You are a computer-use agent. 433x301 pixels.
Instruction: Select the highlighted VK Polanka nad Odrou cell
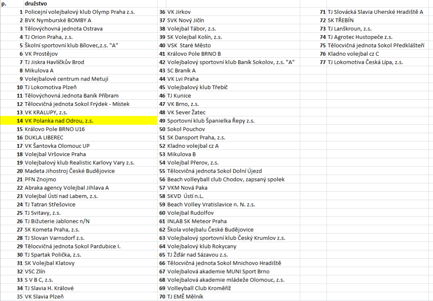click(x=59, y=121)
